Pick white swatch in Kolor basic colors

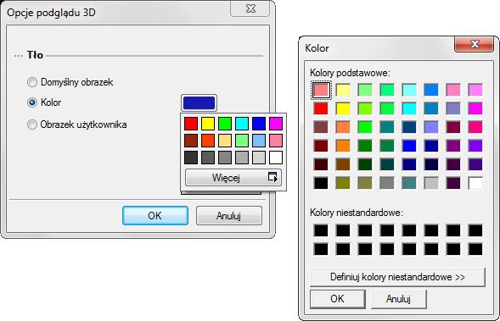[475, 183]
